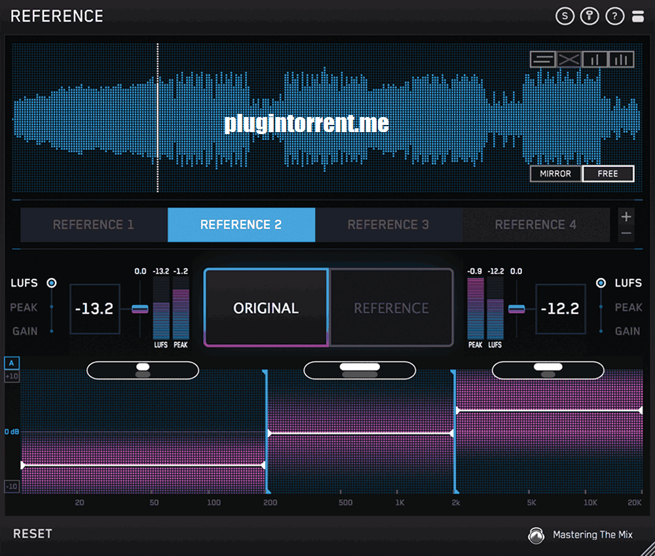This screenshot has height=556, width=655.
Task: Click the right LUFS meter bar
Action: 495,308
